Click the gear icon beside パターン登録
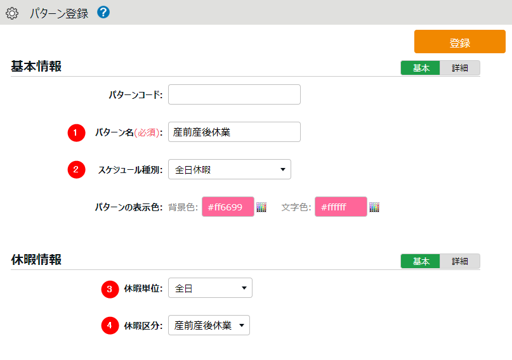This screenshot has width=512, height=360. [12, 13]
